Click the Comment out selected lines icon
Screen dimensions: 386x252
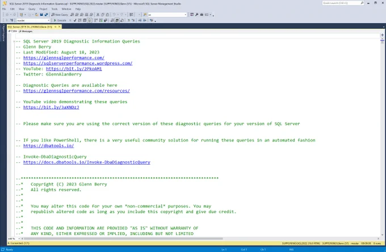128,20
